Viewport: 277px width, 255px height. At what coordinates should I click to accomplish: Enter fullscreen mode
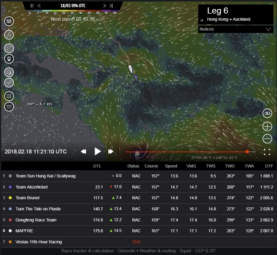(x=267, y=152)
